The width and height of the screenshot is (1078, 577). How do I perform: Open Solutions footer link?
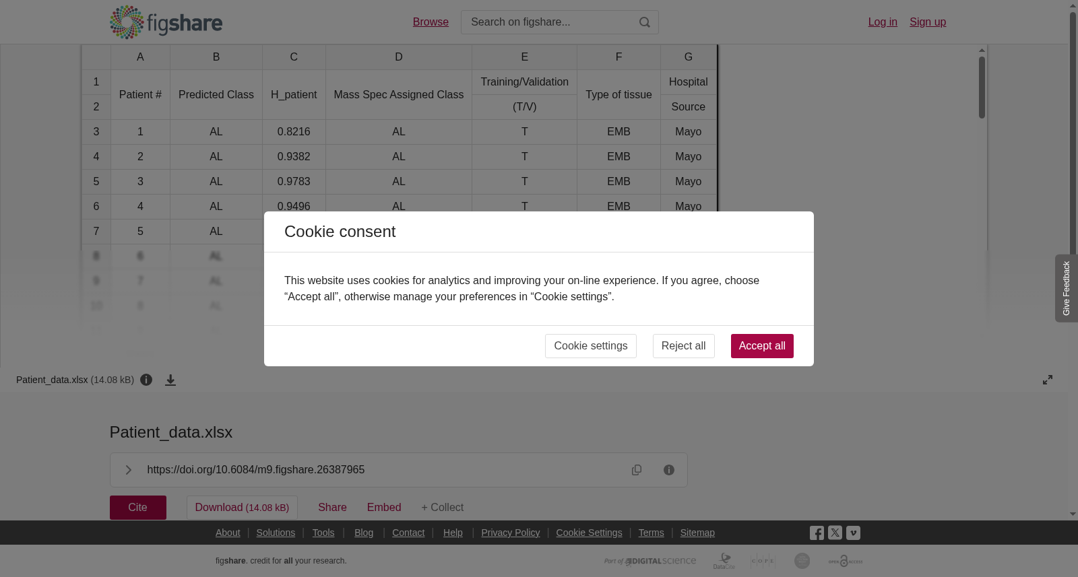click(x=276, y=533)
